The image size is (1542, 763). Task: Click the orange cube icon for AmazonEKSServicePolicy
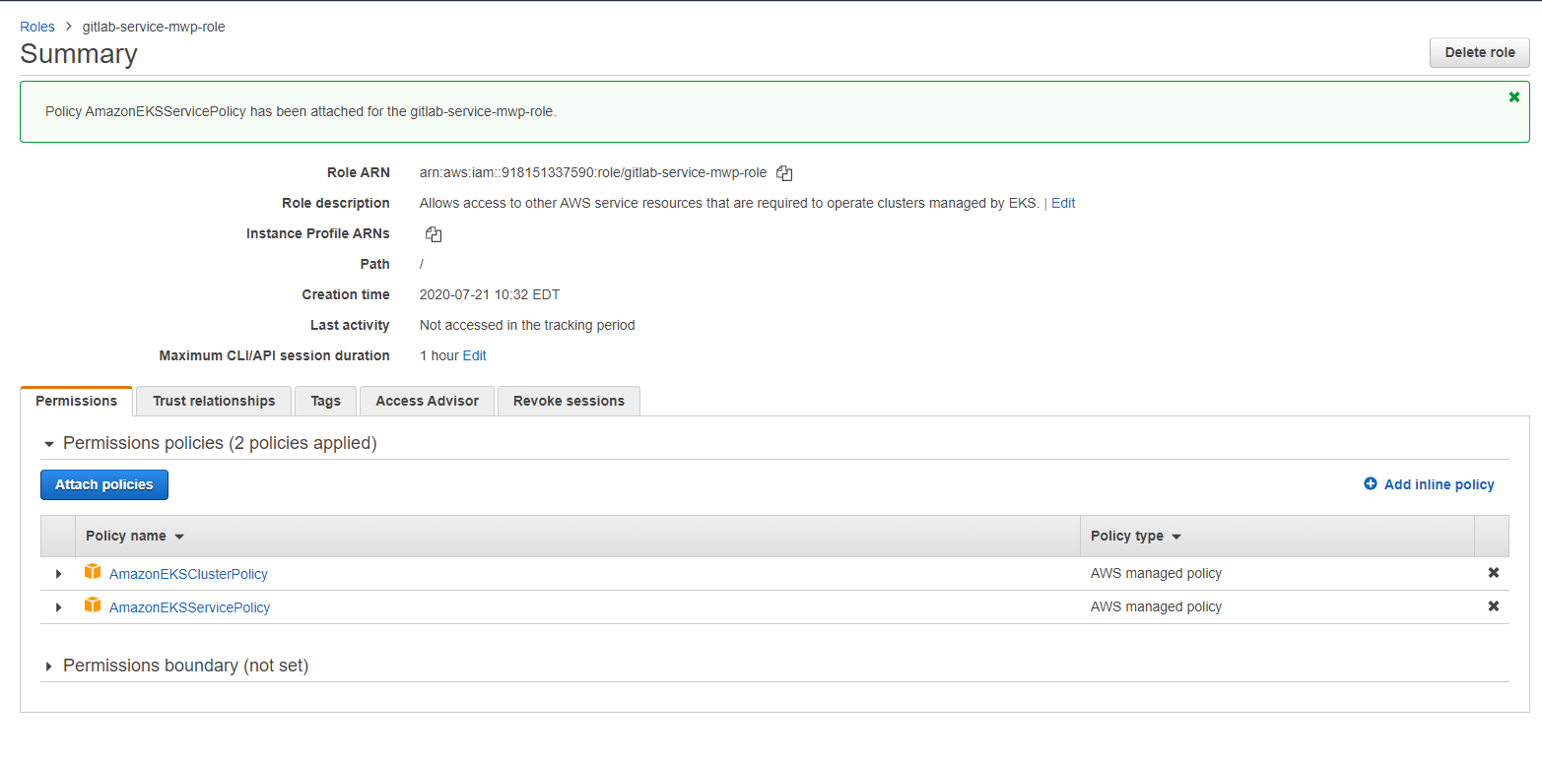point(93,605)
